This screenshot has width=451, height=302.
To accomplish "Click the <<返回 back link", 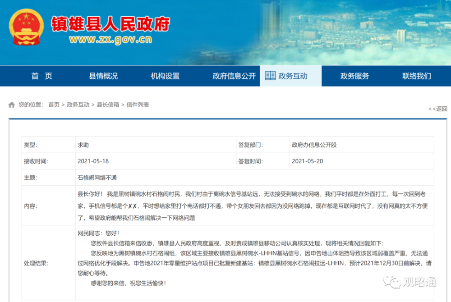I will pyautogui.click(x=438, y=109).
